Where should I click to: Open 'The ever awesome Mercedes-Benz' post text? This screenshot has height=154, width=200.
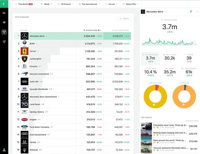point(171,148)
